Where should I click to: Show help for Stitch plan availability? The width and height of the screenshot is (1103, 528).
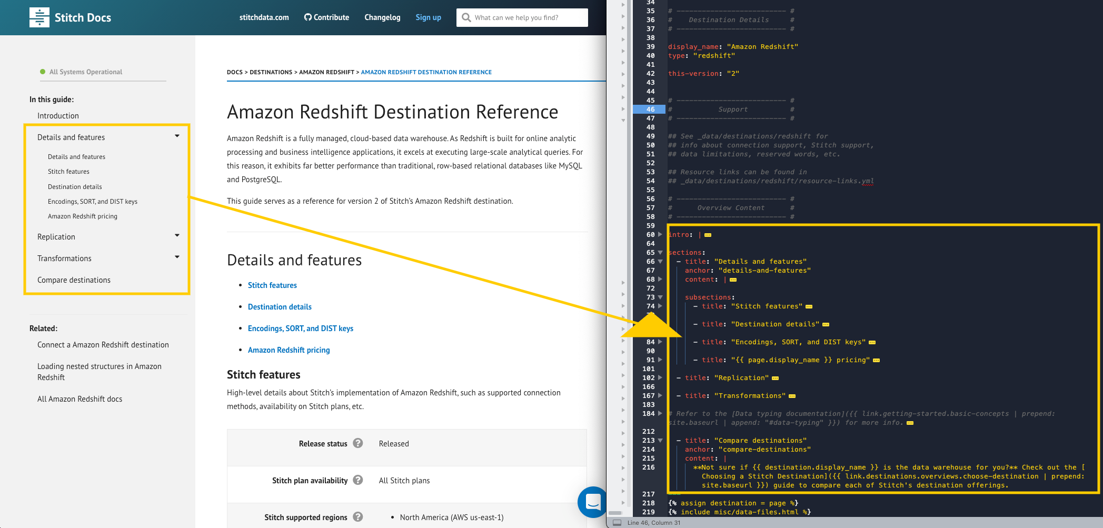(x=358, y=480)
